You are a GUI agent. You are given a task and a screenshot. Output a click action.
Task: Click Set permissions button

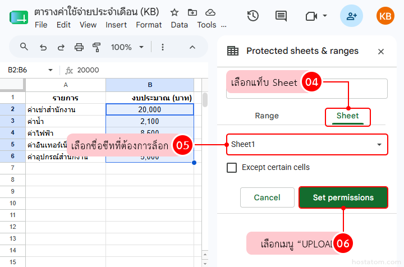(x=343, y=197)
